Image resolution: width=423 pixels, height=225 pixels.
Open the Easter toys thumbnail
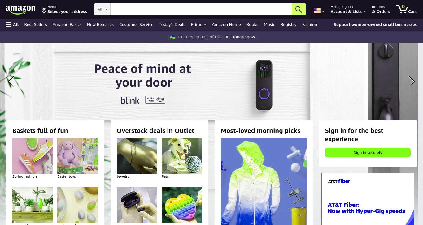[78, 156]
